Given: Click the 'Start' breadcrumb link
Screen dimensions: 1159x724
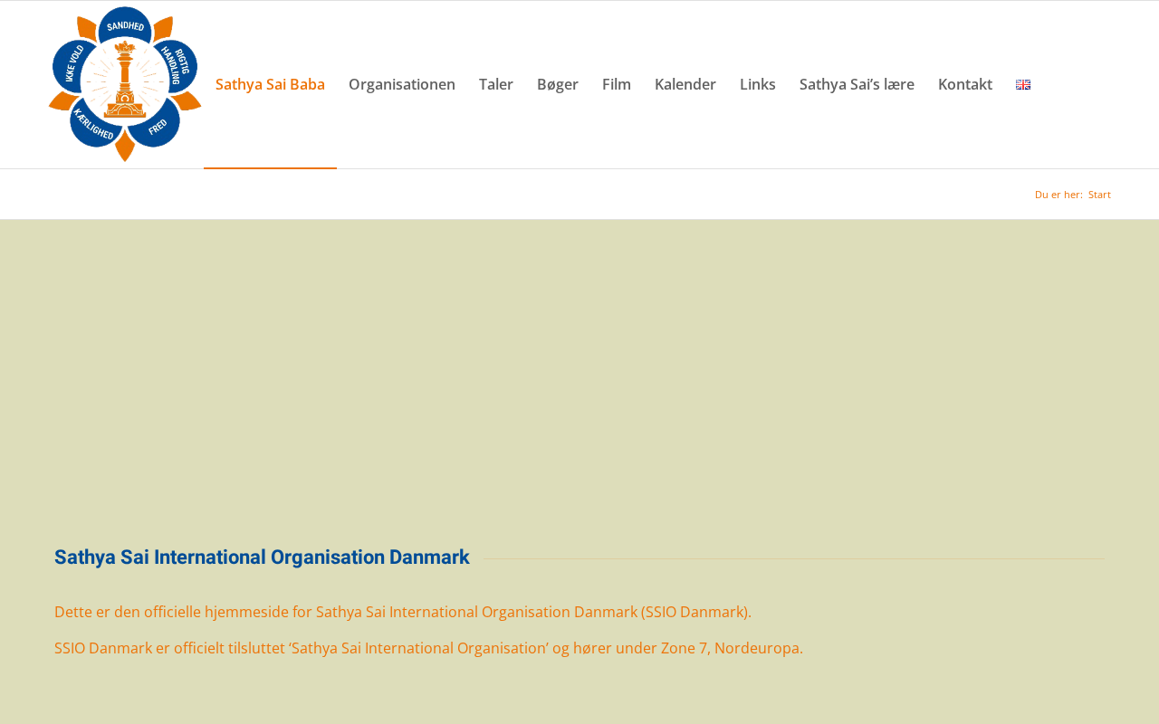Looking at the screenshot, I should pyautogui.click(x=1099, y=195).
